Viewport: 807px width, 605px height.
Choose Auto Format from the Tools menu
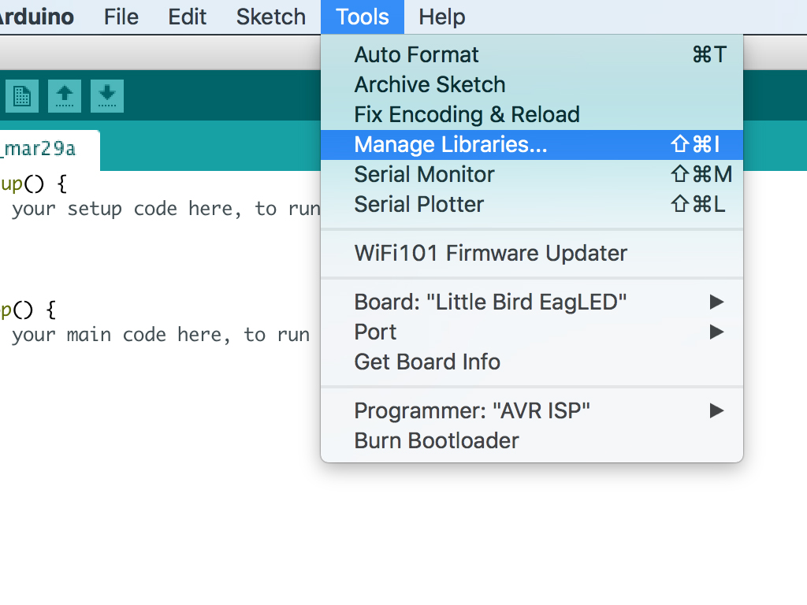(532, 54)
